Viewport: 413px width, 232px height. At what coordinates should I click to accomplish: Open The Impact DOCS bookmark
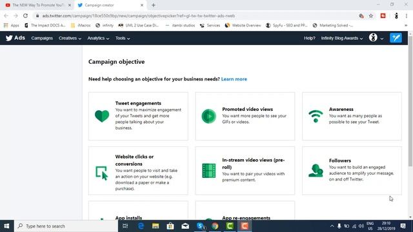coord(45,25)
